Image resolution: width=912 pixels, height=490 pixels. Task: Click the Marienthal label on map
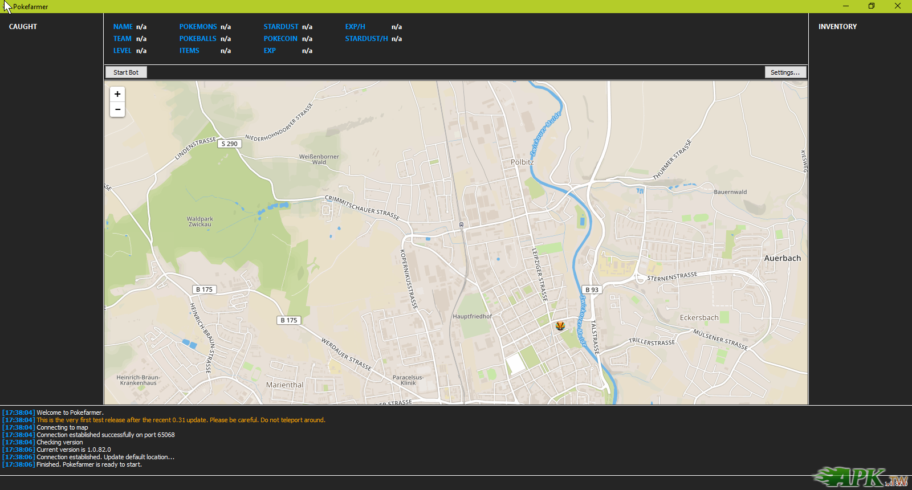284,385
